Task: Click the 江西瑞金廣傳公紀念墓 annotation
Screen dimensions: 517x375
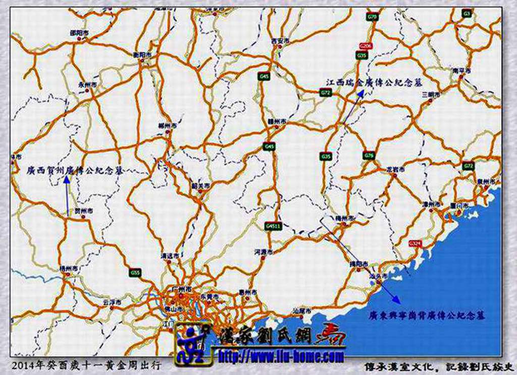Action: coord(374,81)
